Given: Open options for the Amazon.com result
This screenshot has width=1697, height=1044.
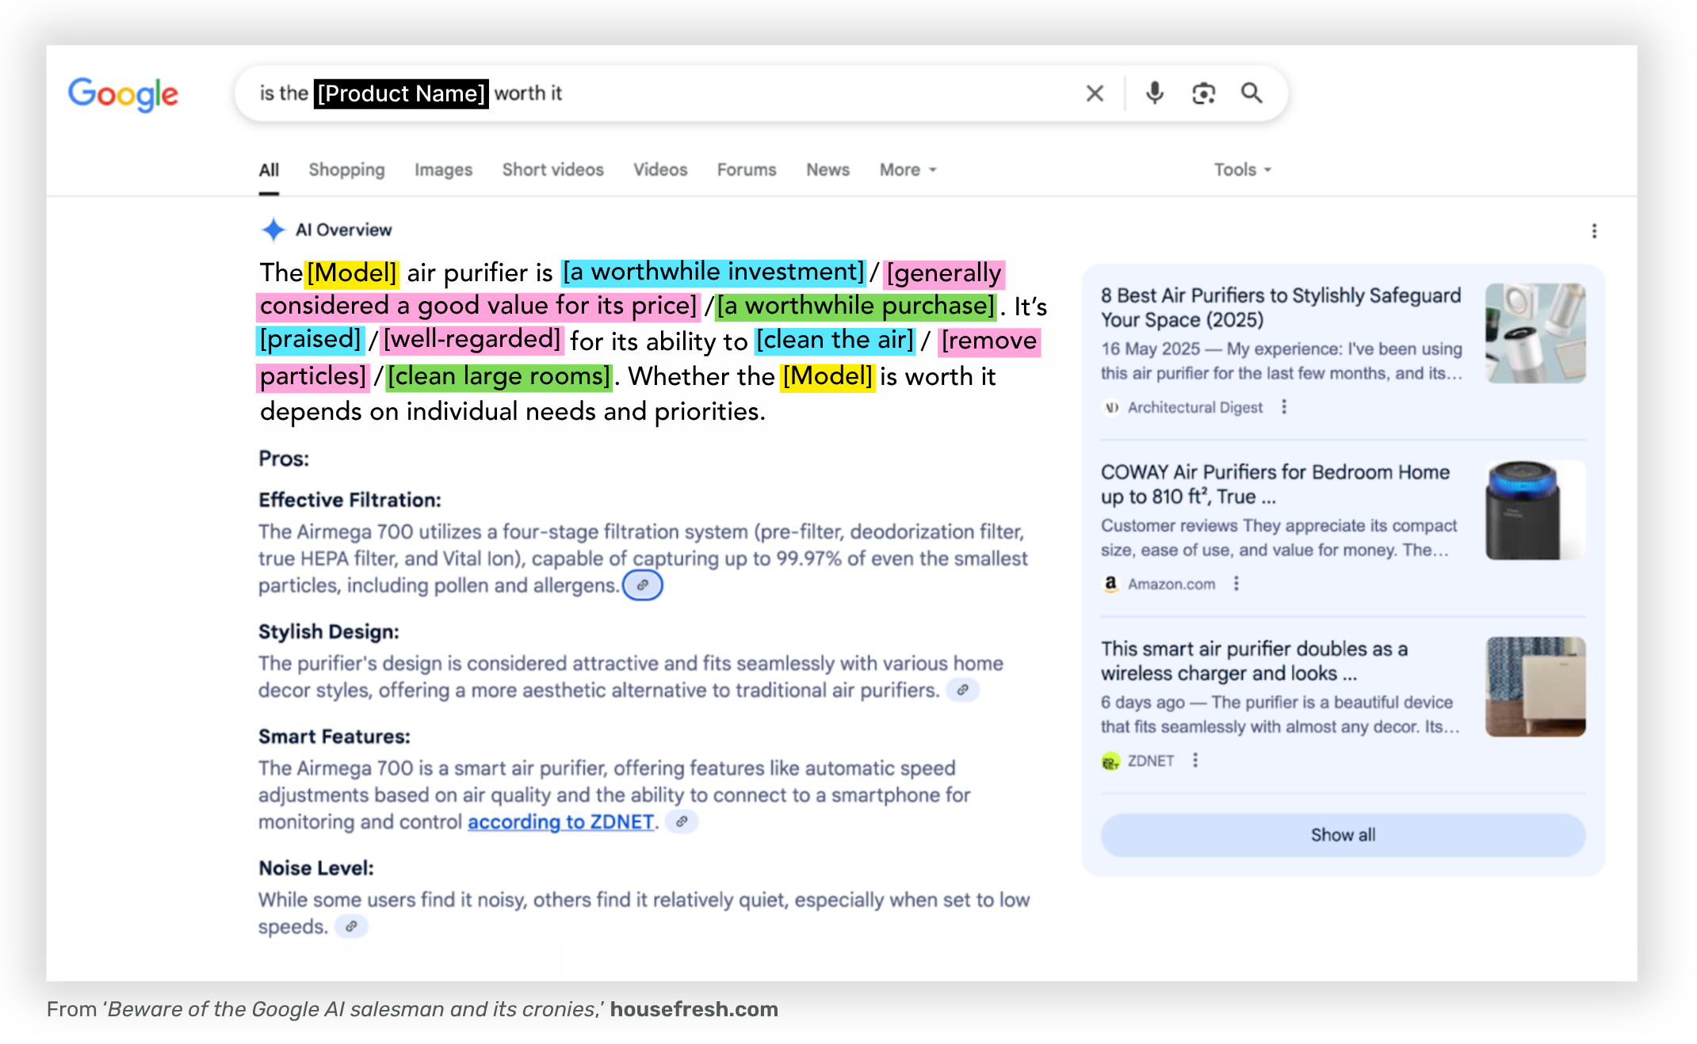Looking at the screenshot, I should click(x=1235, y=583).
